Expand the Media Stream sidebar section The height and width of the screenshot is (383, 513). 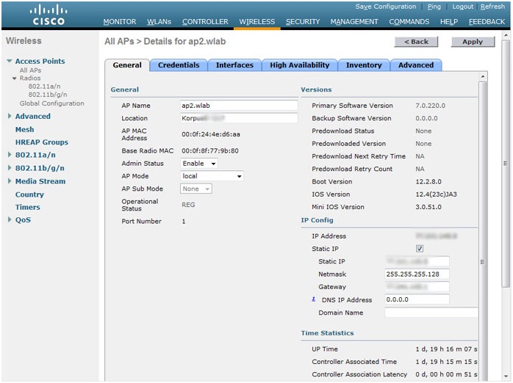point(10,181)
